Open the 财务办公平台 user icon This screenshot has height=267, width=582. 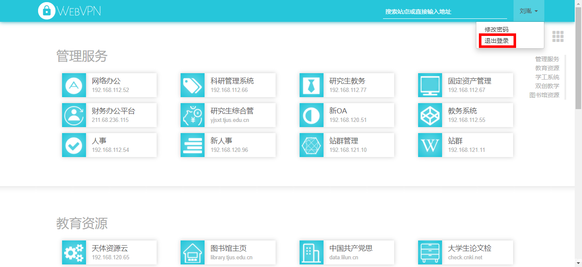coord(74,115)
